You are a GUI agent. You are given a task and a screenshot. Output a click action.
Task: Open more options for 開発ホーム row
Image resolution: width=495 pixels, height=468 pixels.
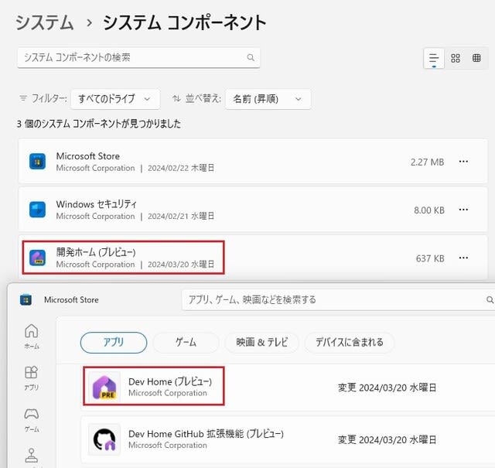tap(463, 258)
